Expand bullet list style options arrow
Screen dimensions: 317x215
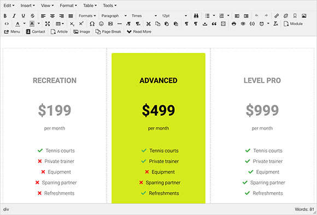point(214,15)
